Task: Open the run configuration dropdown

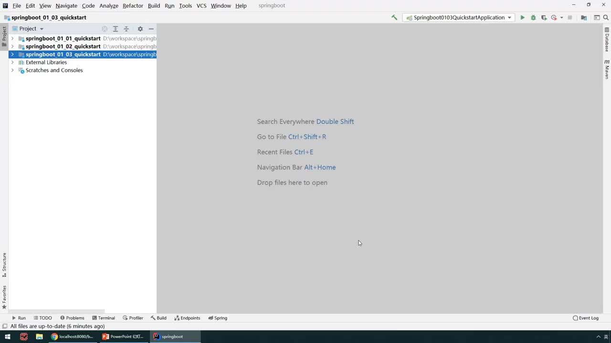Action: pos(459,18)
